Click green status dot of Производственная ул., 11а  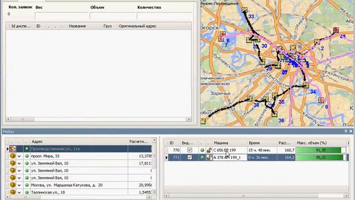[x=27, y=149]
